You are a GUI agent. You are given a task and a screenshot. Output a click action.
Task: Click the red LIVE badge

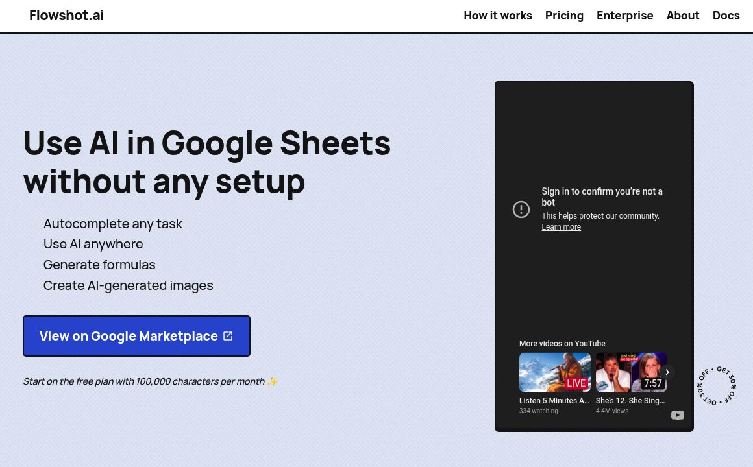click(576, 383)
